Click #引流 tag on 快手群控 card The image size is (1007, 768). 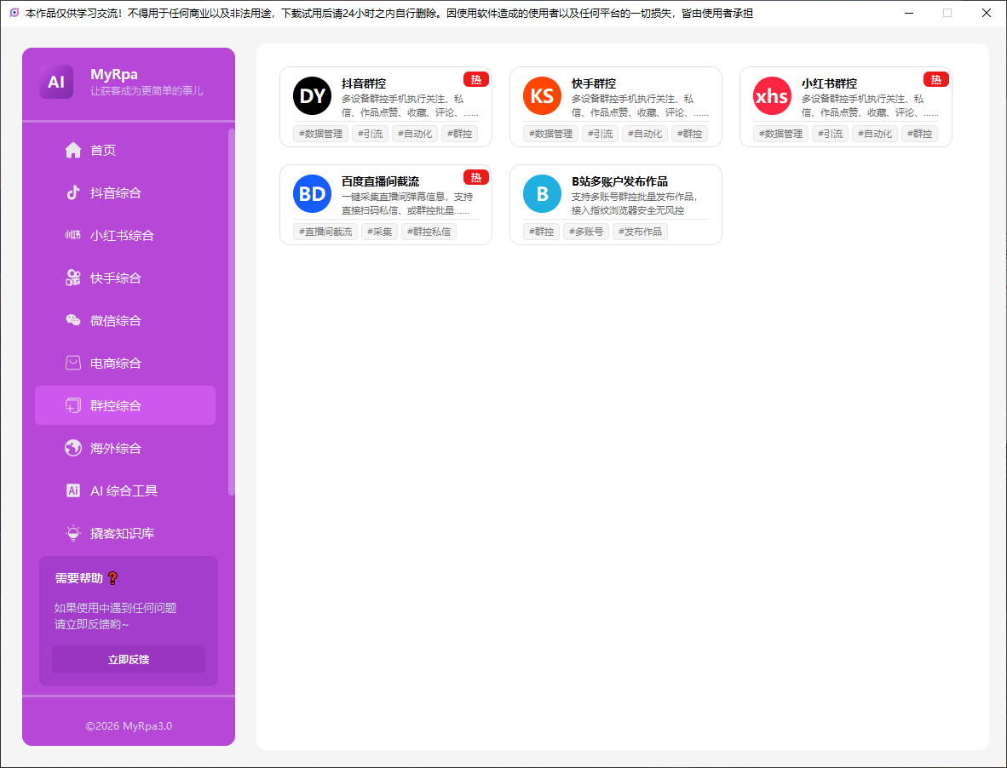[x=600, y=134]
